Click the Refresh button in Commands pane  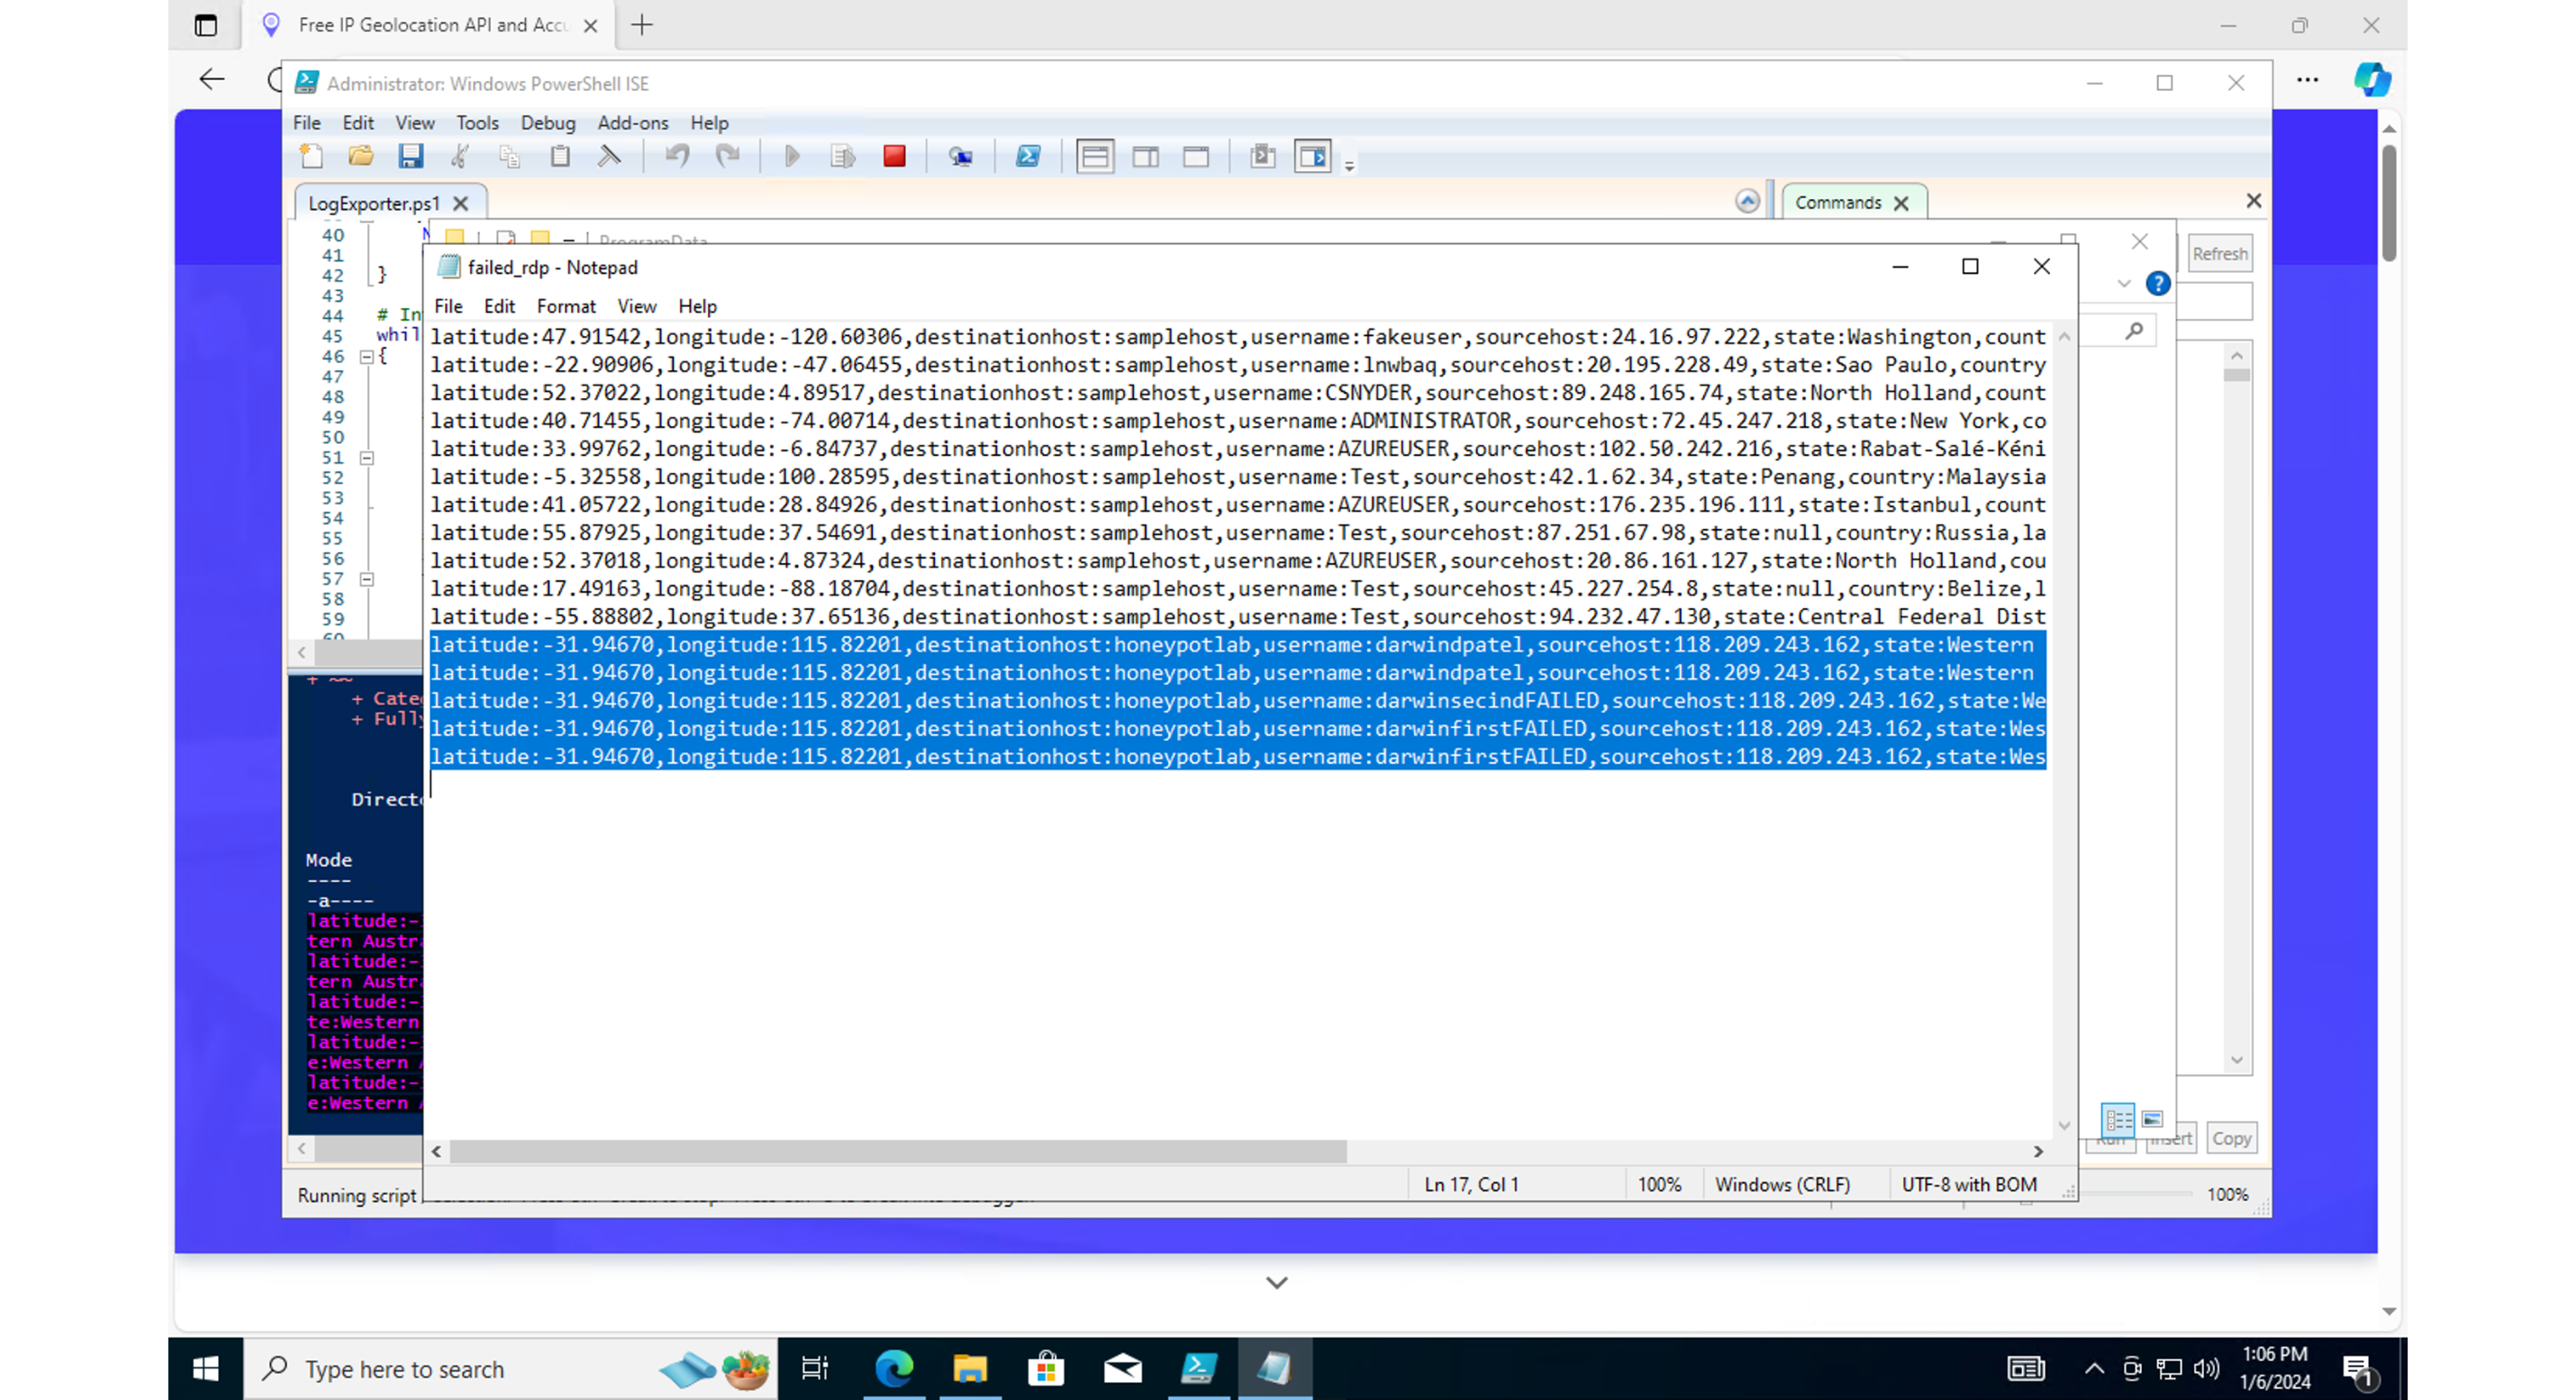point(2219,254)
